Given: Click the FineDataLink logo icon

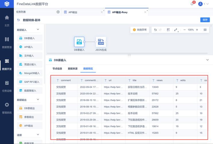Looking at the screenshot, I should coord(7,4).
